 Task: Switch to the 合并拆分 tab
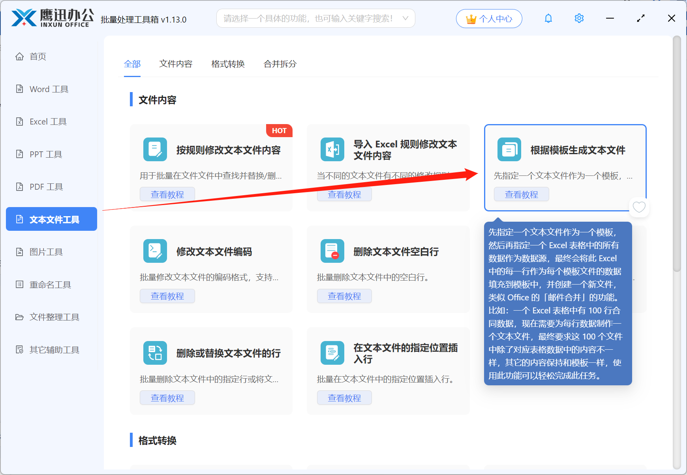pos(280,64)
